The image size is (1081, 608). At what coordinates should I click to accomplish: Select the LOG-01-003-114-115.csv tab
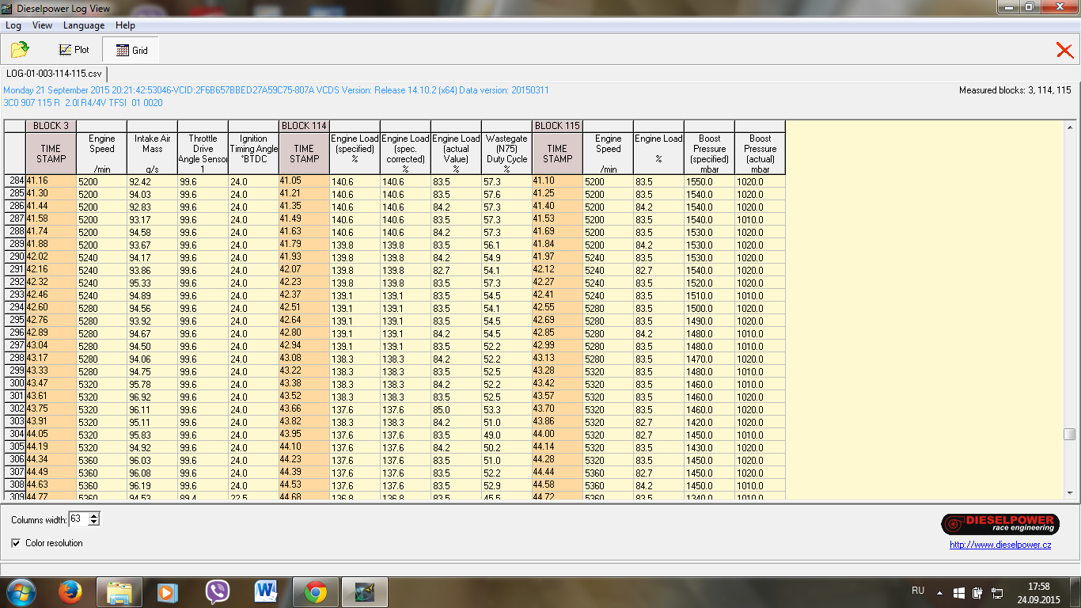coord(55,74)
